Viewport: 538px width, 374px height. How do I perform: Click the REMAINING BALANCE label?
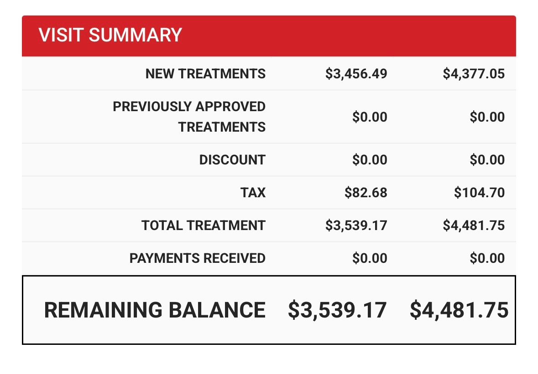(x=155, y=310)
